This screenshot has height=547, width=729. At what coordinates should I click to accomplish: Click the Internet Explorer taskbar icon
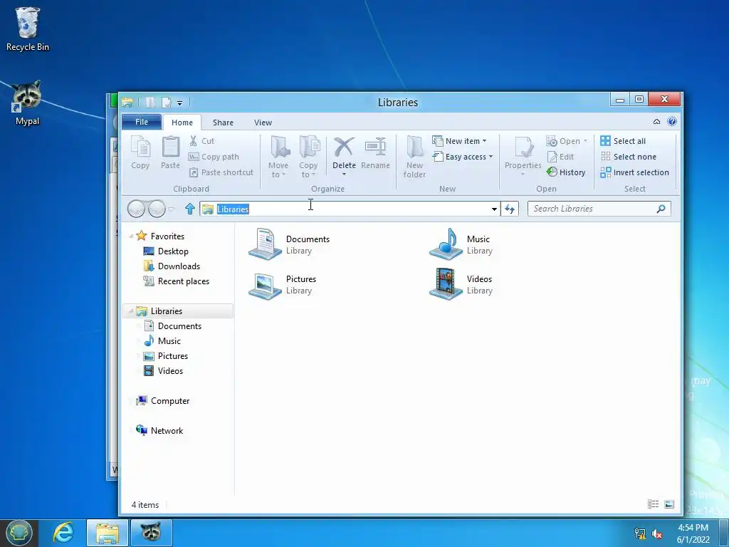tap(63, 533)
